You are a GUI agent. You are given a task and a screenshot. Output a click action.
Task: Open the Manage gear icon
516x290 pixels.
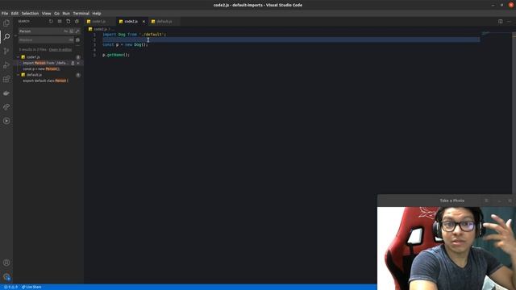[6, 277]
